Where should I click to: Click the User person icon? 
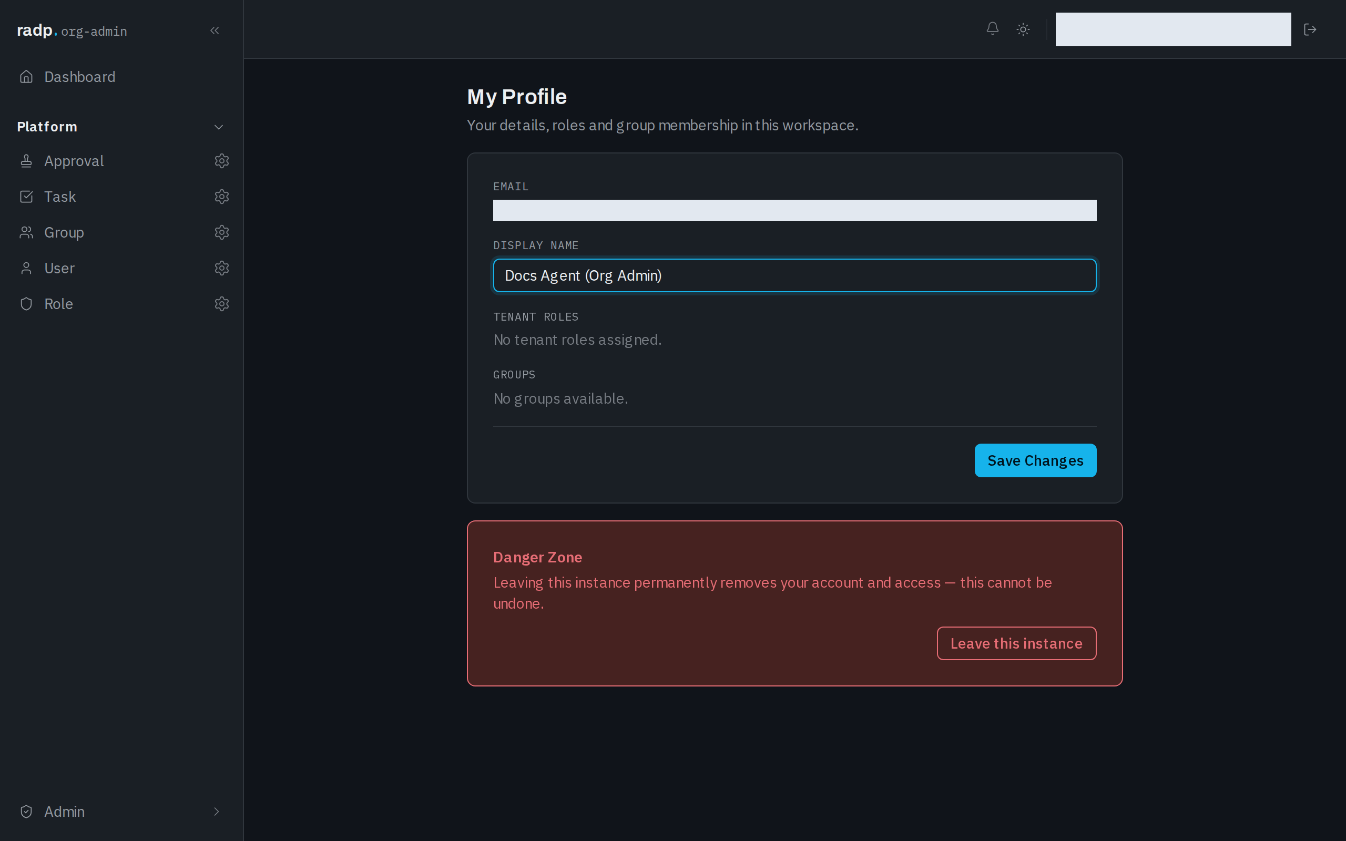26,268
